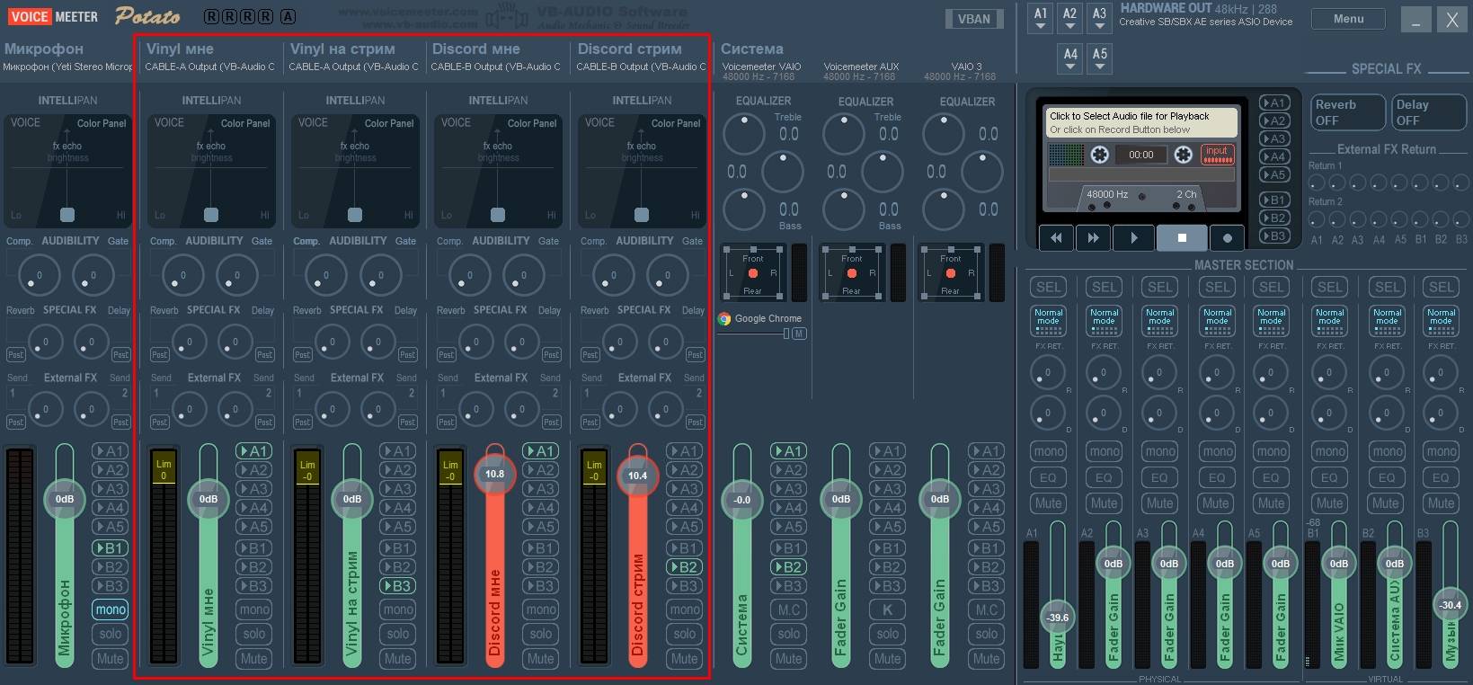The image size is (1473, 685).
Task: Route cassette playback to bus A1
Action: [x=1273, y=102]
